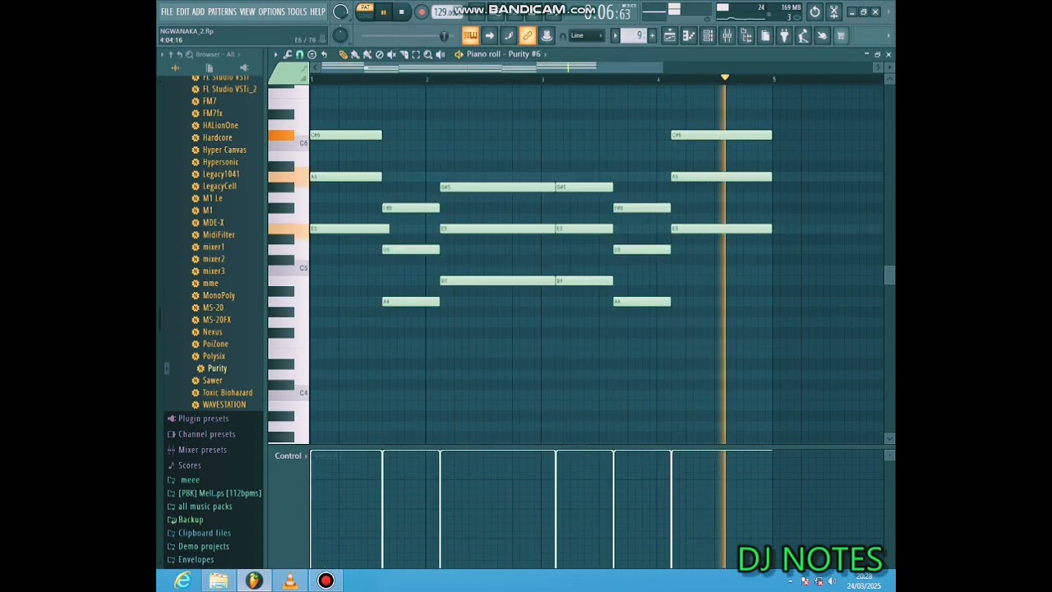The height and width of the screenshot is (592, 1052).
Task: Open the OPTIONS menu
Action: [x=271, y=12]
